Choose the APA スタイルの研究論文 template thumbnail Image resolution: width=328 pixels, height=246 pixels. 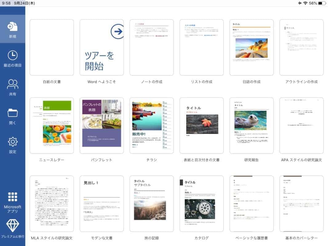click(302, 125)
